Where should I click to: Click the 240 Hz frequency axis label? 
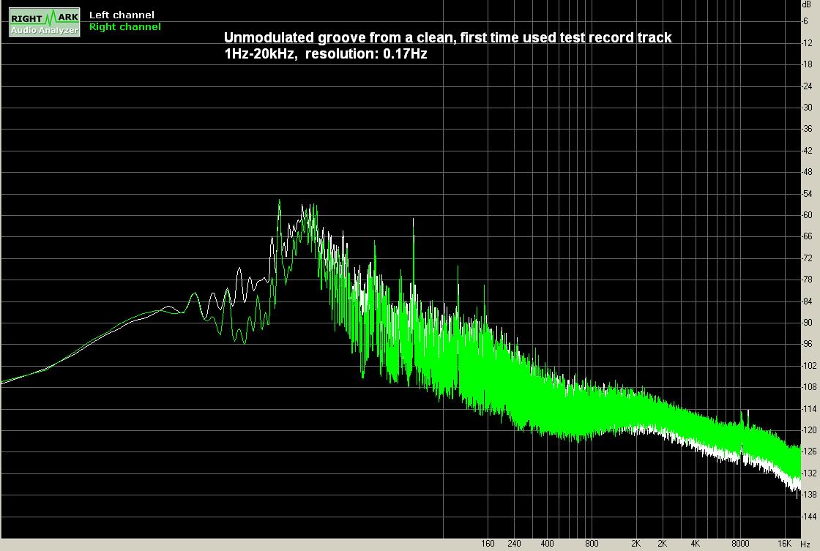point(514,544)
